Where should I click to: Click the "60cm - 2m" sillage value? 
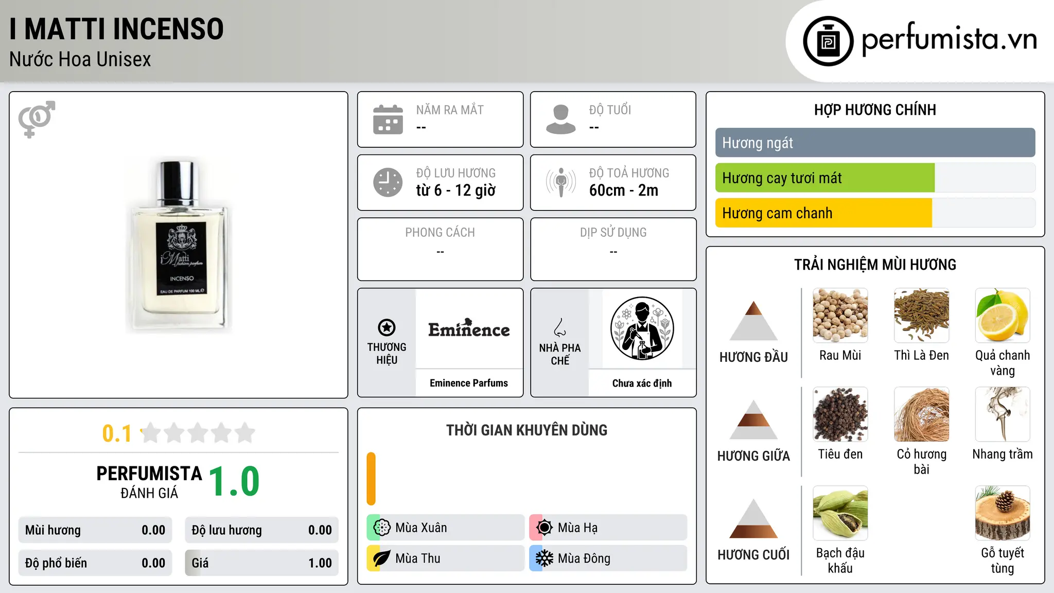[x=624, y=190]
